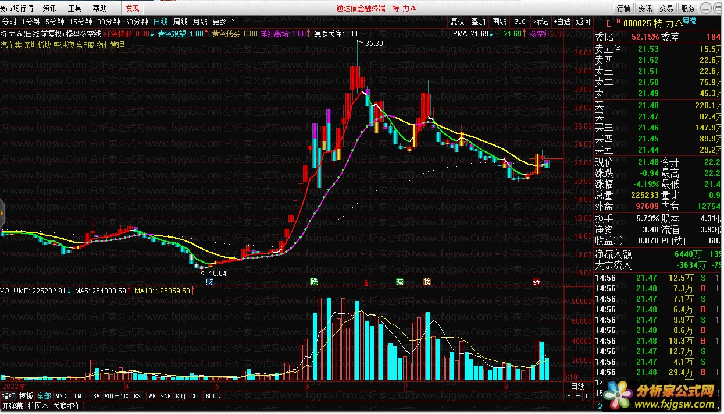Switch to CCI indicator
The width and height of the screenshot is (724, 414).
coord(196,396)
